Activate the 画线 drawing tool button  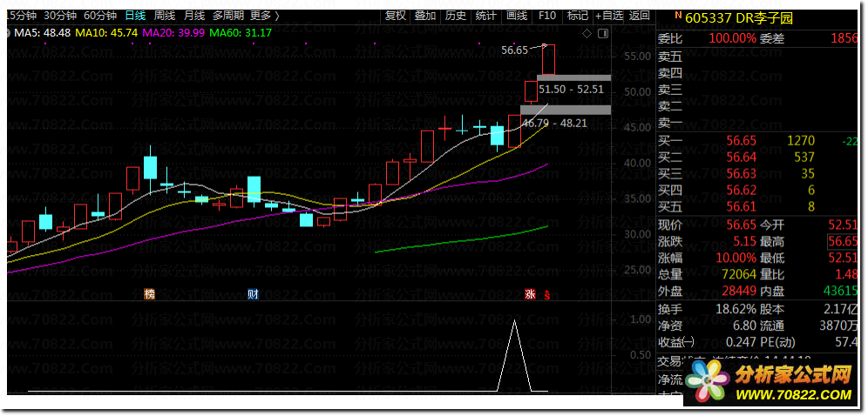point(517,16)
